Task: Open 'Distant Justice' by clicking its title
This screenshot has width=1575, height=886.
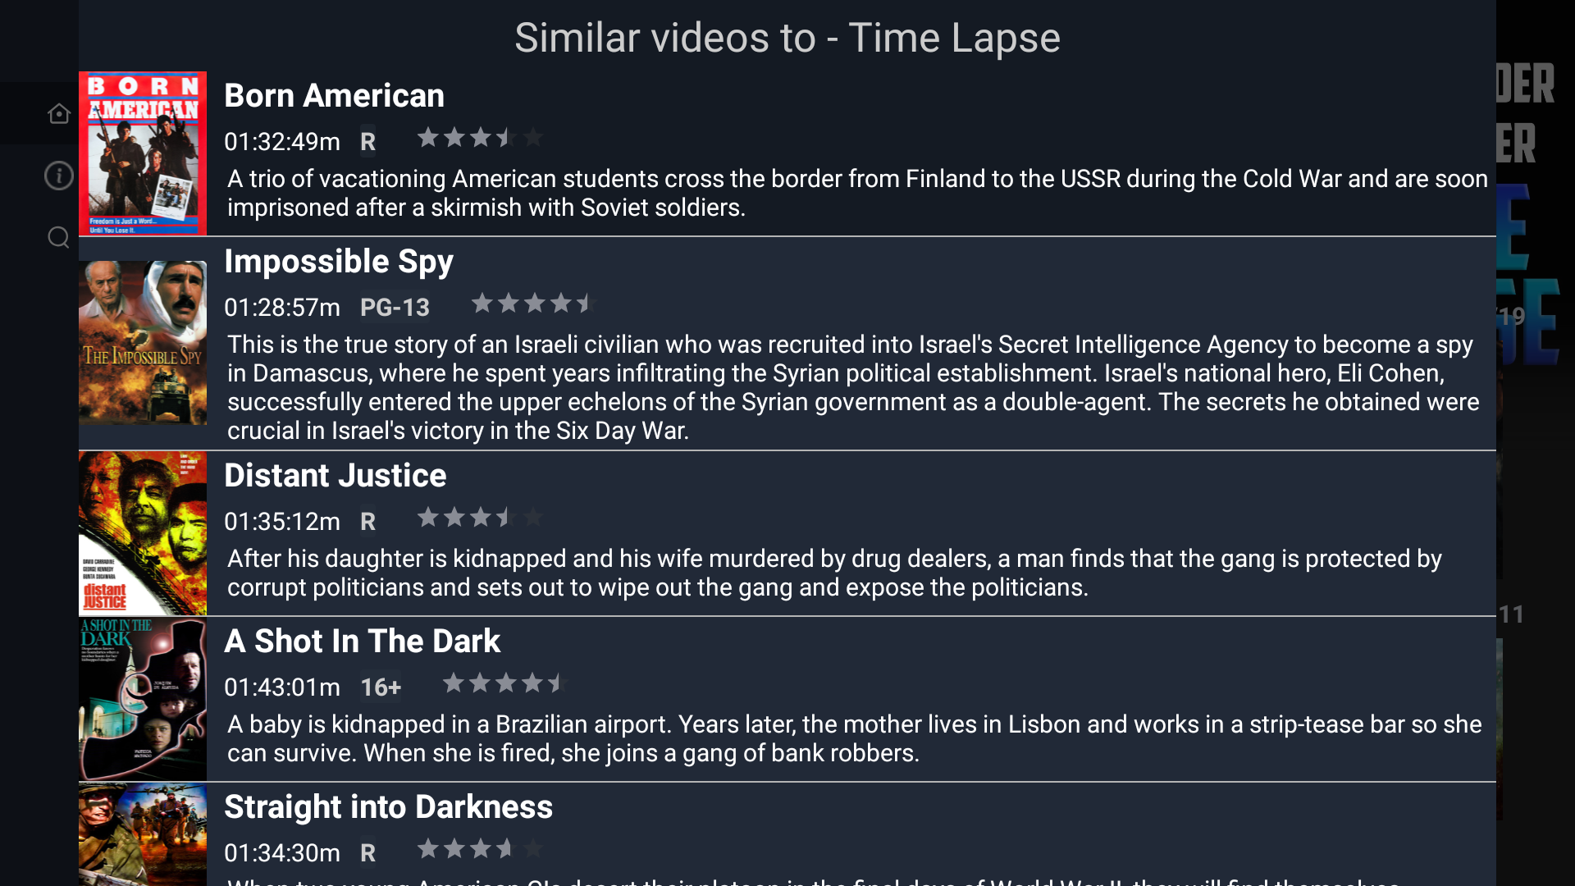Action: (x=336, y=474)
